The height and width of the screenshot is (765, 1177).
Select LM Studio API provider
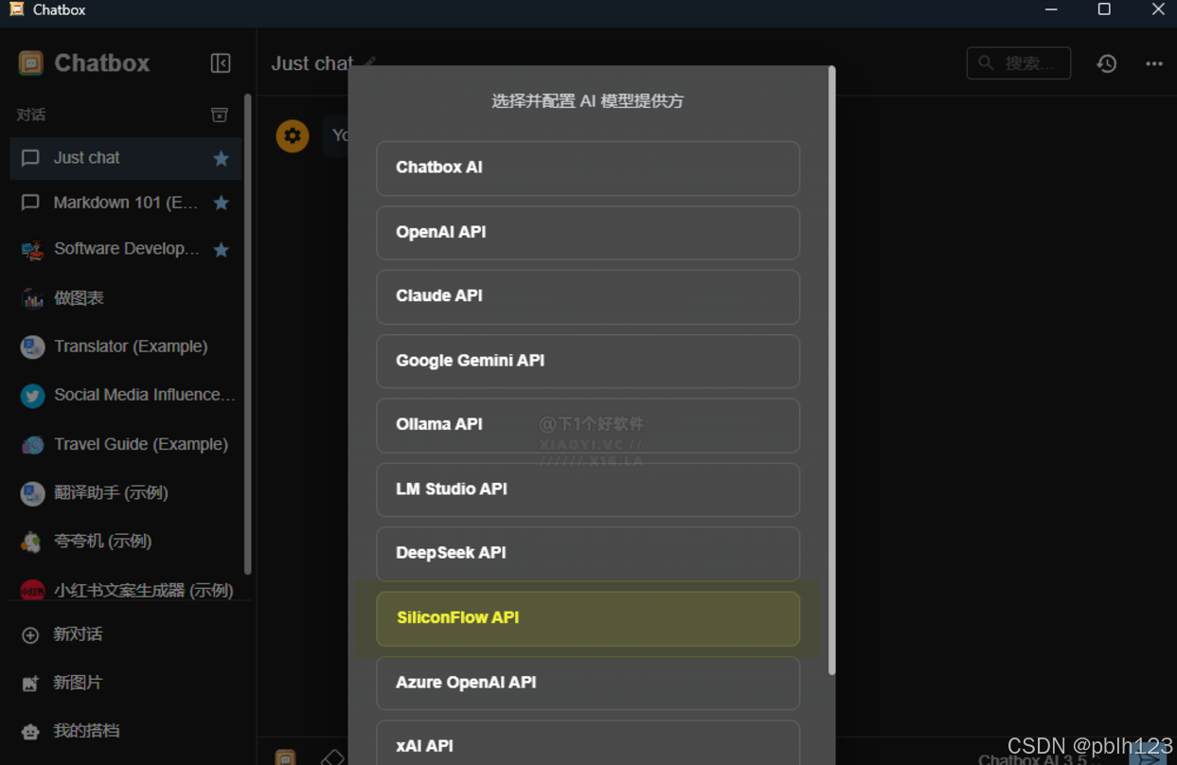588,489
